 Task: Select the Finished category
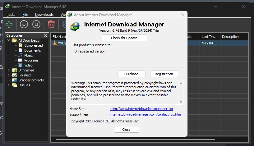pyautogui.click(x=25, y=75)
